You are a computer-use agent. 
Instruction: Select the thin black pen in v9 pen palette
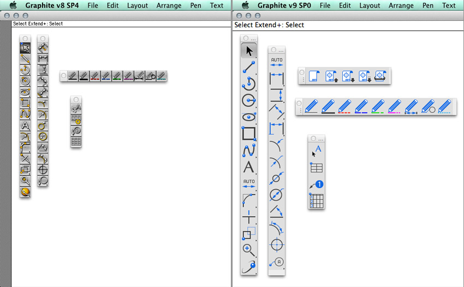pyautogui.click(x=311, y=106)
